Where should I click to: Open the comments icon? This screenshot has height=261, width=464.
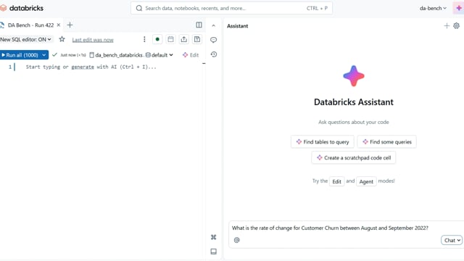[213, 40]
